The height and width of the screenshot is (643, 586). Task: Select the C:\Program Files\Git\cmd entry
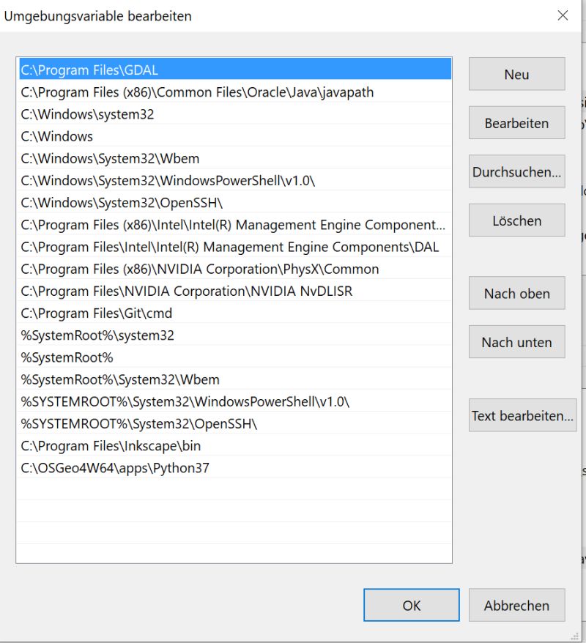235,313
